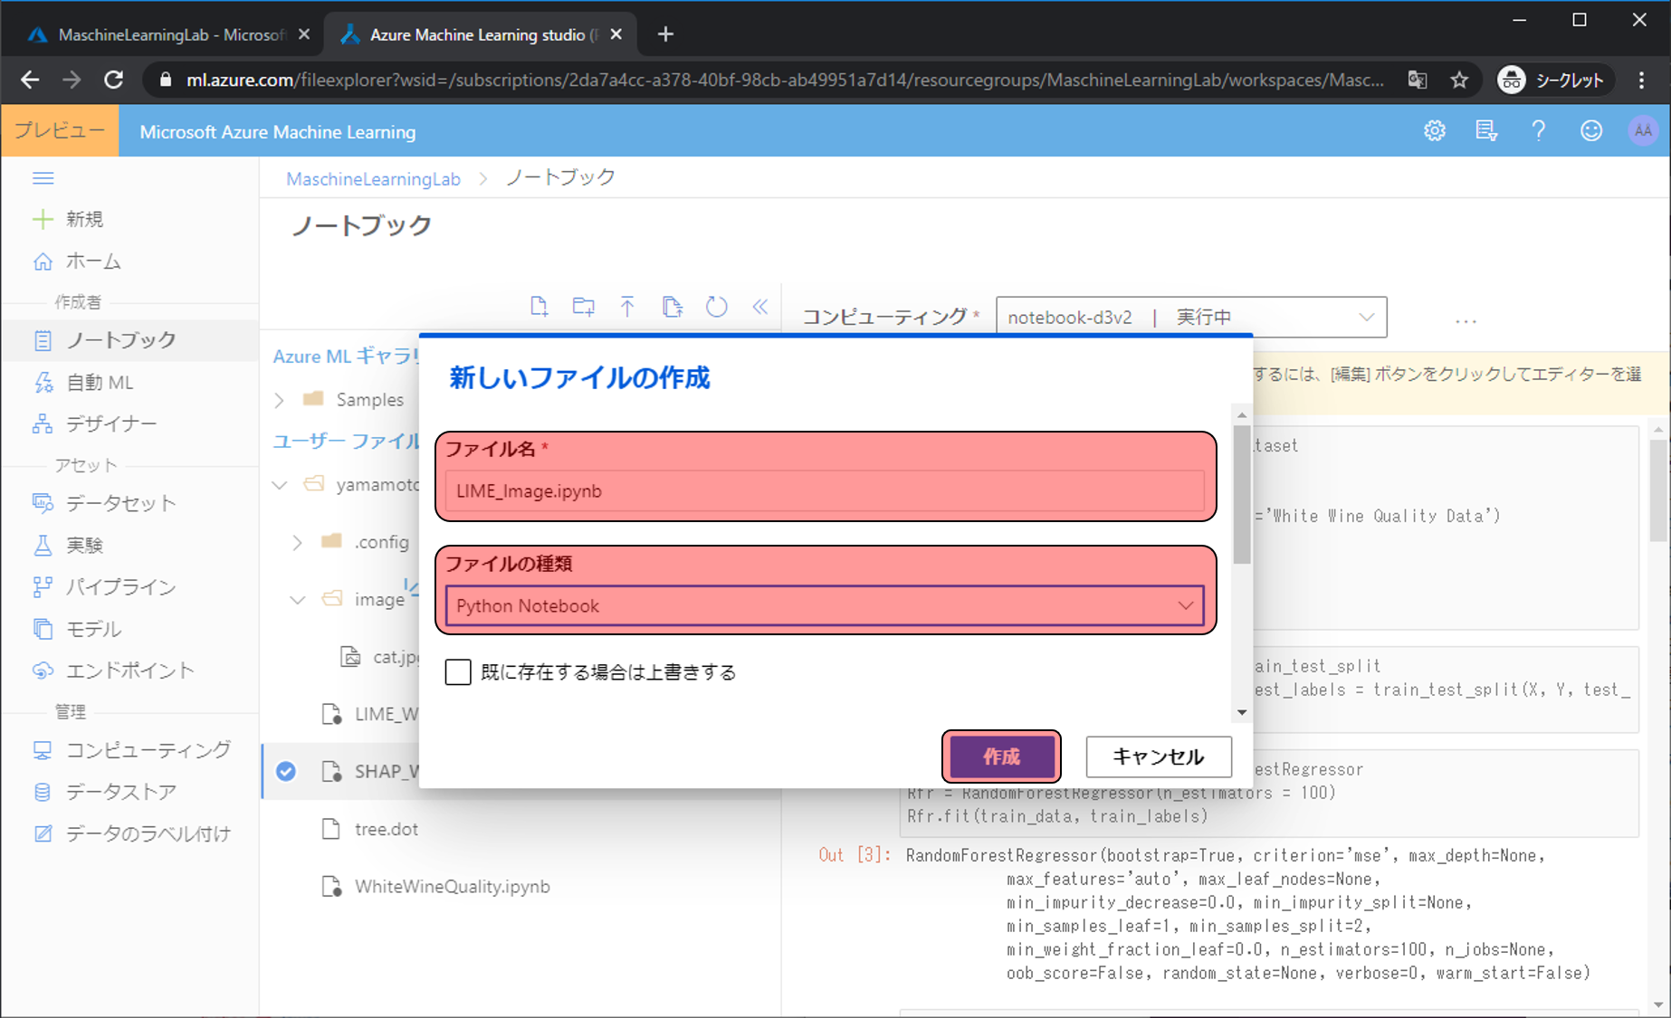Click the キャンセル cancel button
This screenshot has height=1018, width=1671.
pyautogui.click(x=1158, y=756)
